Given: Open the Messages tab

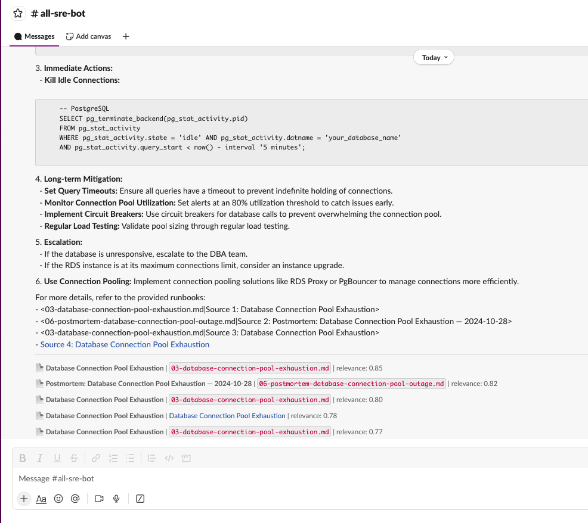Looking at the screenshot, I should click(x=35, y=36).
